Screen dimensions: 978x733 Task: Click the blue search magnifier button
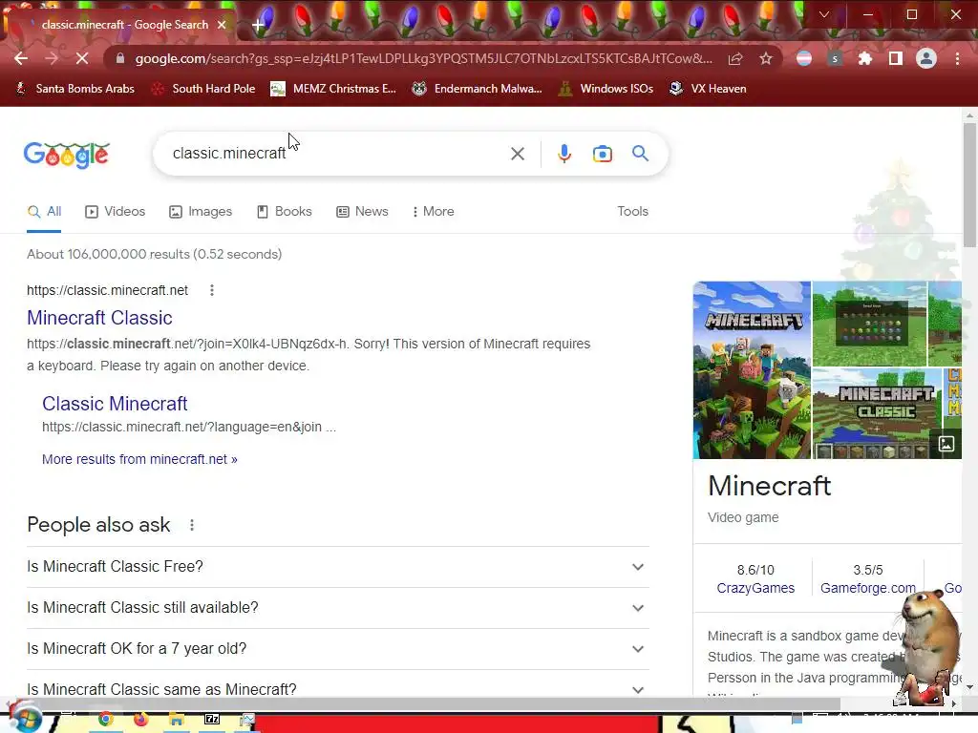[x=640, y=154]
